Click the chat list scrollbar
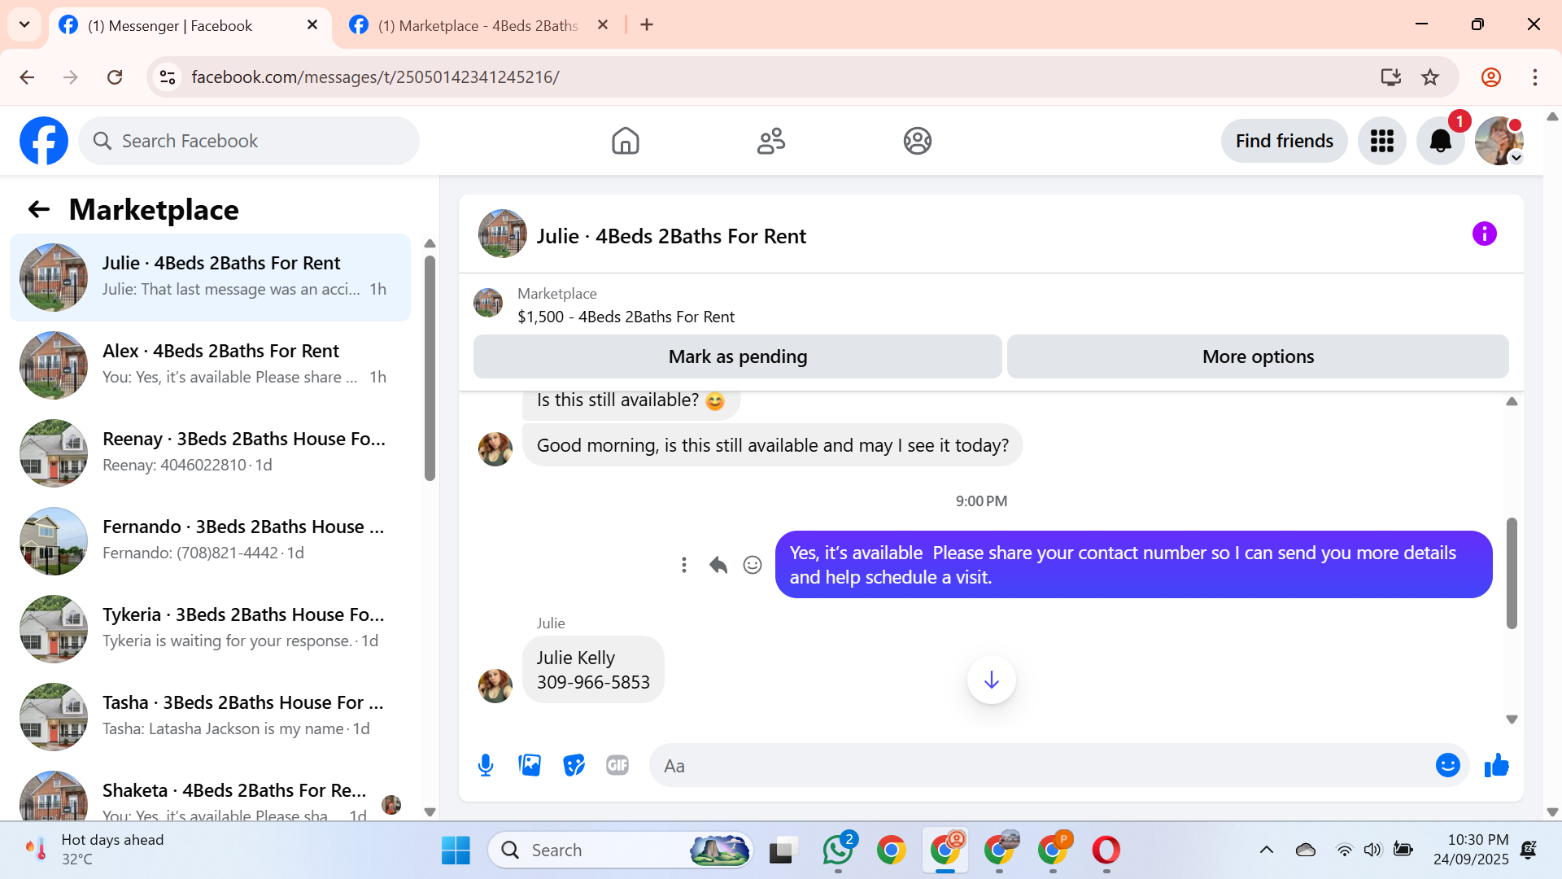Screen dimensions: 1562x879 coord(430,369)
